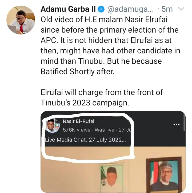This screenshot has height=193, width=192.
Task: Click the Nasir El-Rufai channel name
Action: coord(79,121)
